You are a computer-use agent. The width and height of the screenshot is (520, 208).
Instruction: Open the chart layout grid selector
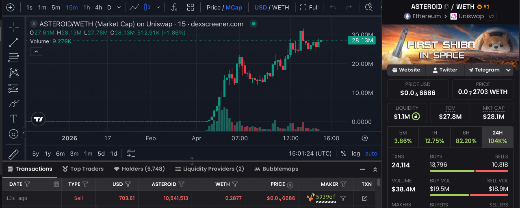pos(190,7)
